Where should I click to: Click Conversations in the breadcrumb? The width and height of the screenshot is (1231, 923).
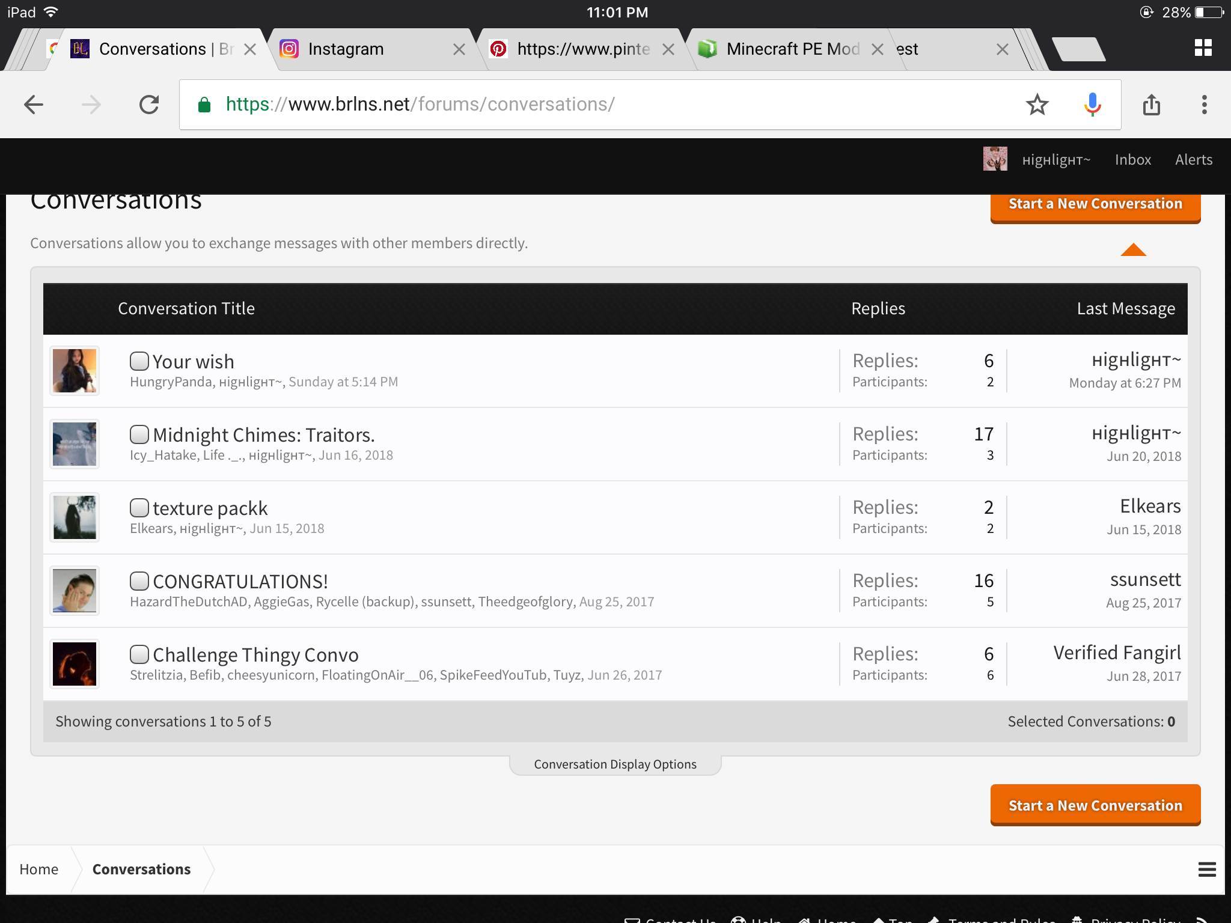tap(141, 870)
